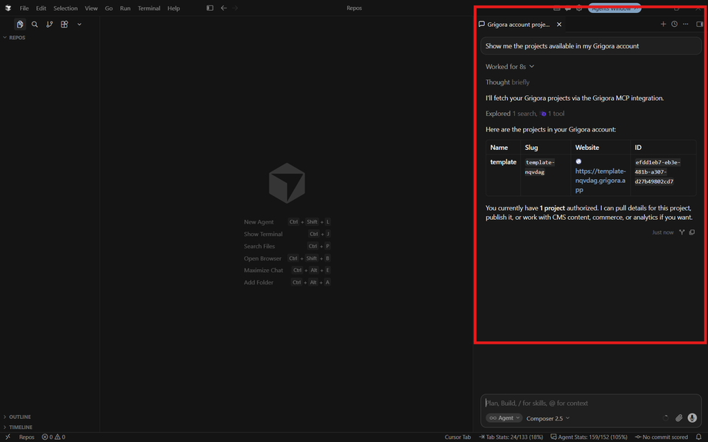Open the File menu
The height and width of the screenshot is (442, 708).
24,8
